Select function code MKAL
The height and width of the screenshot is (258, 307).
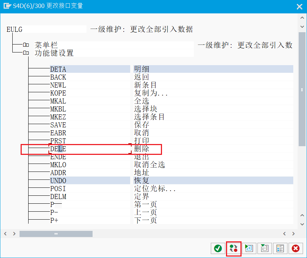click(58, 101)
